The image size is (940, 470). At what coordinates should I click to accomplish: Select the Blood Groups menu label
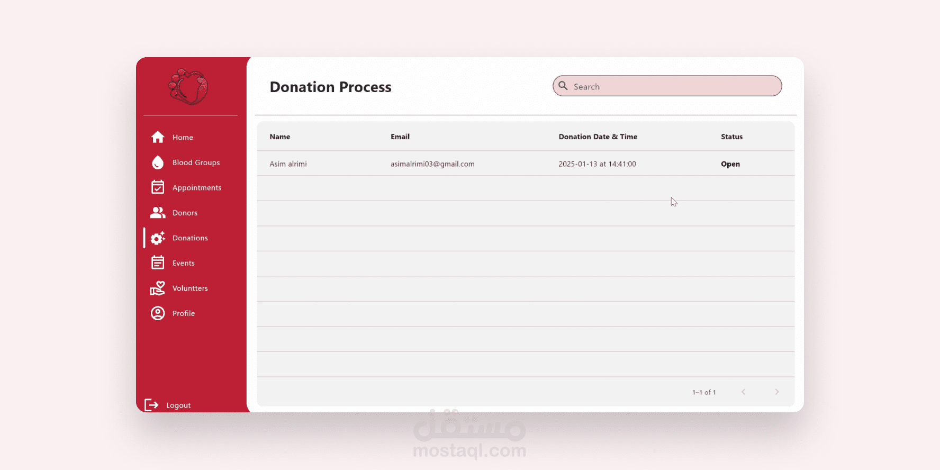[196, 162]
